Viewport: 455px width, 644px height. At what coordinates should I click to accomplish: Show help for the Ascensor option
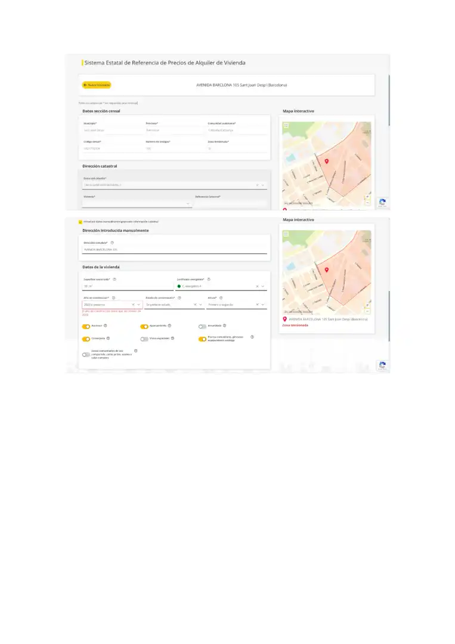(x=106, y=326)
